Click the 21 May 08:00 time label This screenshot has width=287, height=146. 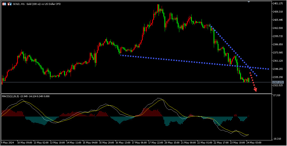[x=189, y=142]
